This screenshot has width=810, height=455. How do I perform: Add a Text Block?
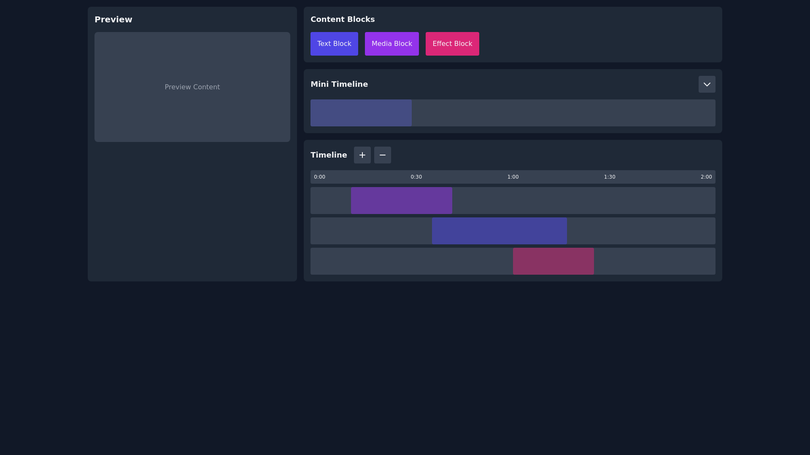point(334,44)
